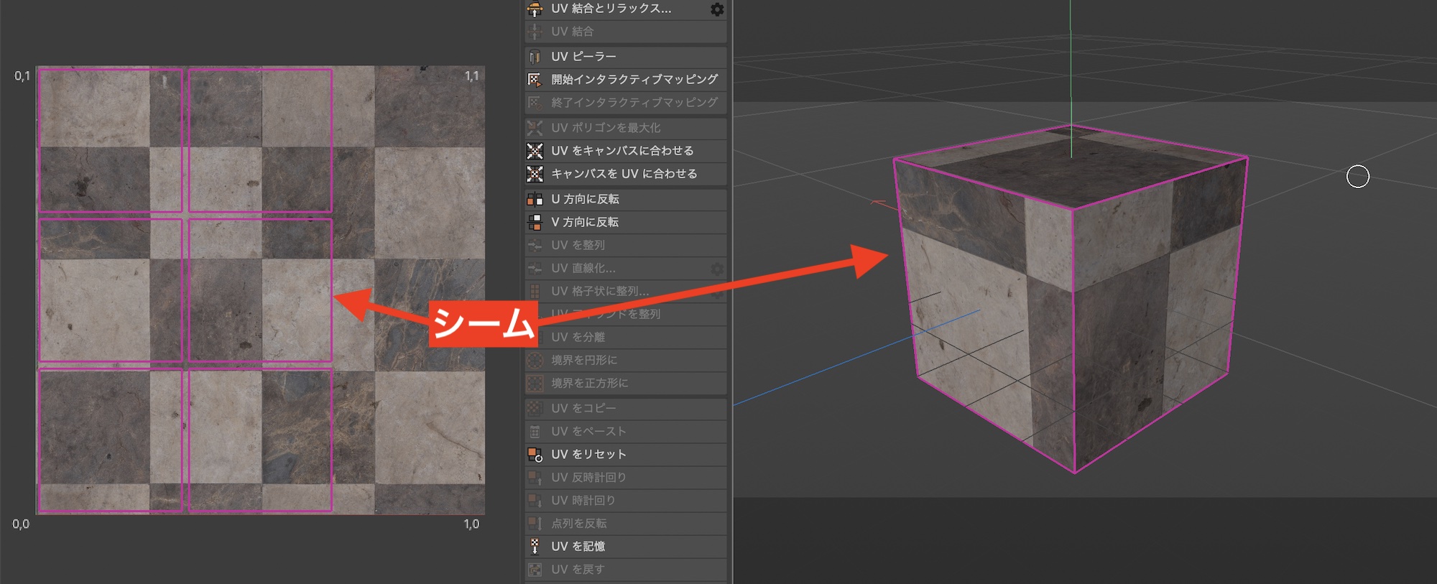Click the top-left UV island in canvas
The height and width of the screenshot is (584, 1437).
(110, 140)
